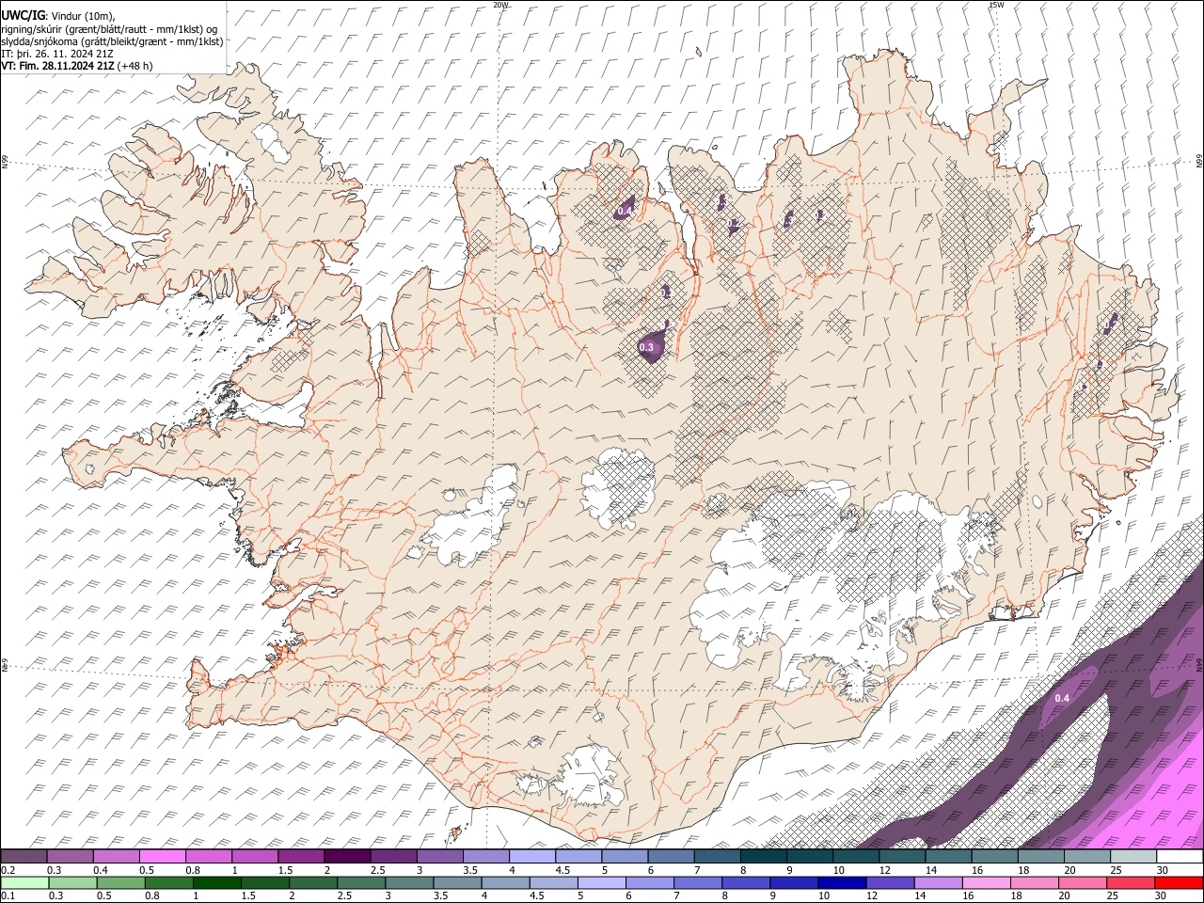Click the pale grey 25 upper legend swatch
Screen dimensions: 1204x903
(1133, 857)
